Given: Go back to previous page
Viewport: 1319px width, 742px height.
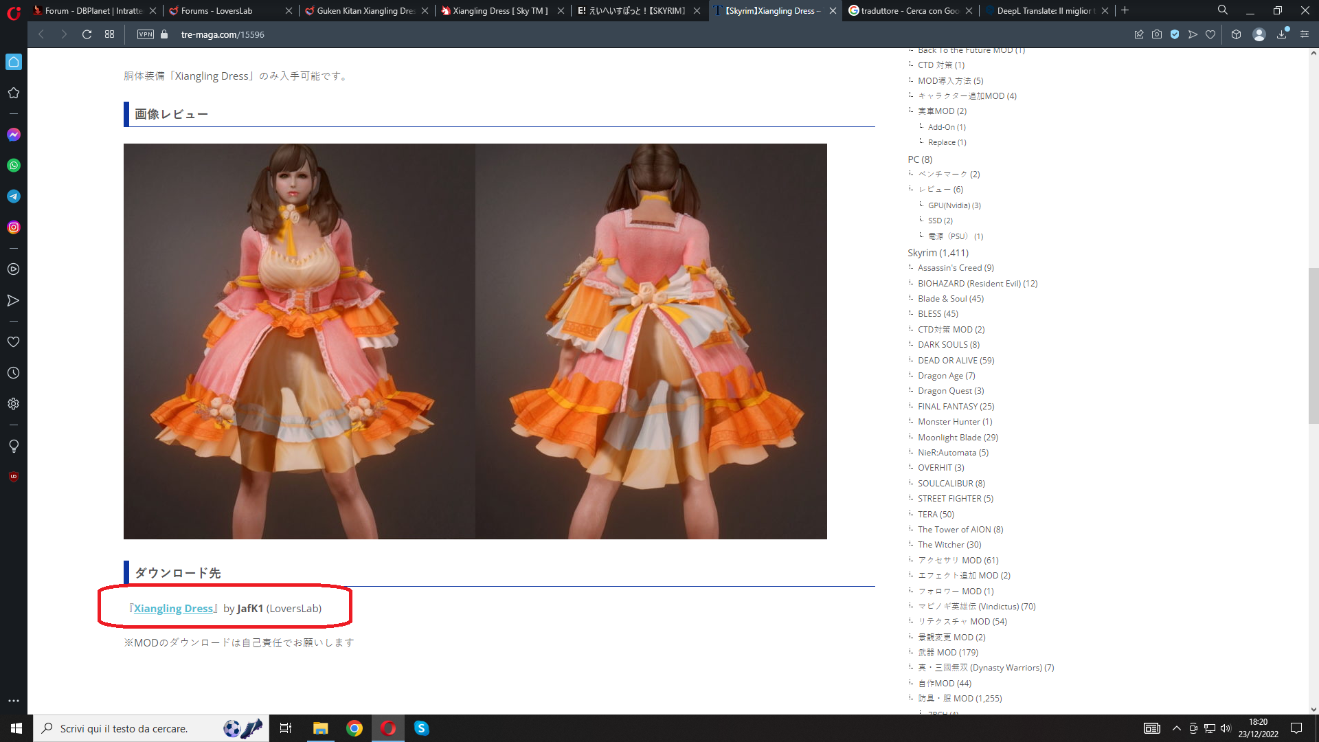Looking at the screenshot, I should (41, 34).
